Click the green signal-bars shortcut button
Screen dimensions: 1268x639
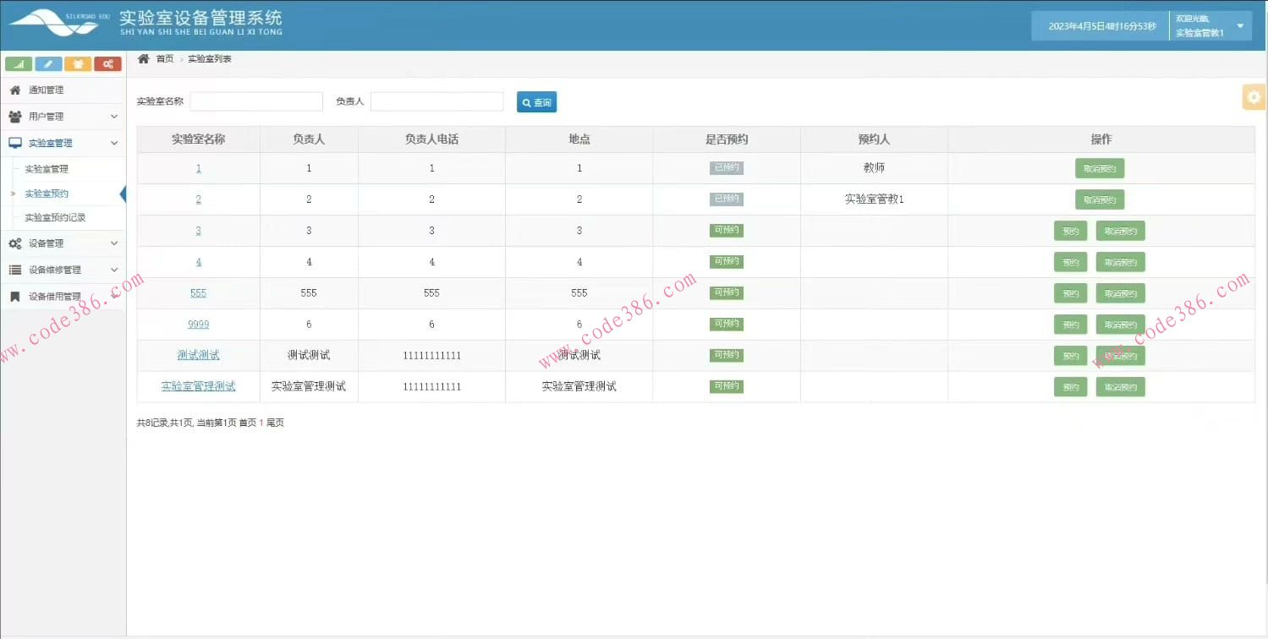(19, 63)
